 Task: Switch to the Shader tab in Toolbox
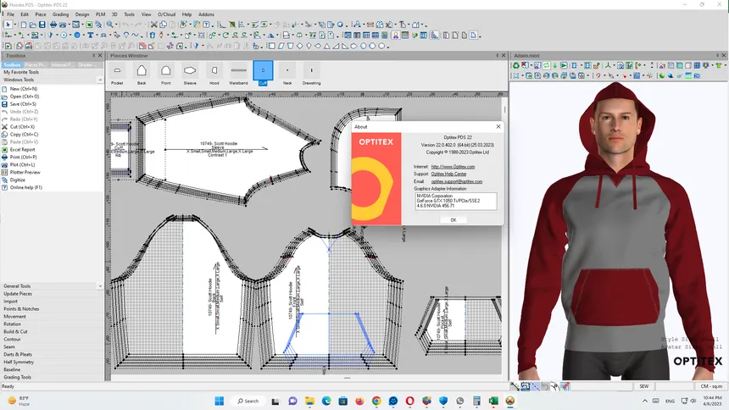[88, 64]
